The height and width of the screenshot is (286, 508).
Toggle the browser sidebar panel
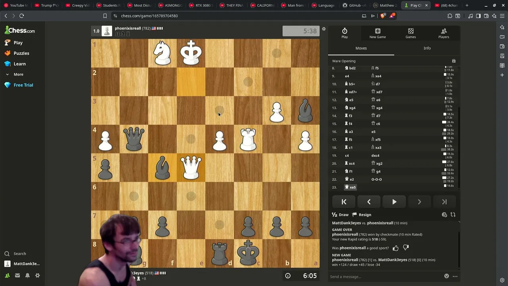[x=478, y=16]
